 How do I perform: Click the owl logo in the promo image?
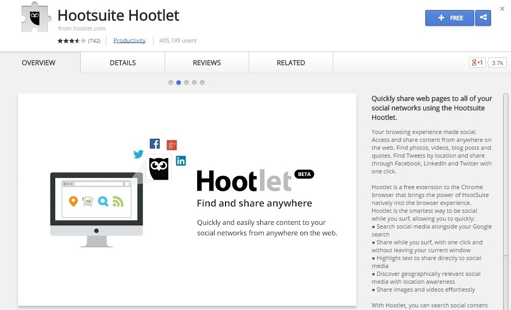[x=159, y=168]
